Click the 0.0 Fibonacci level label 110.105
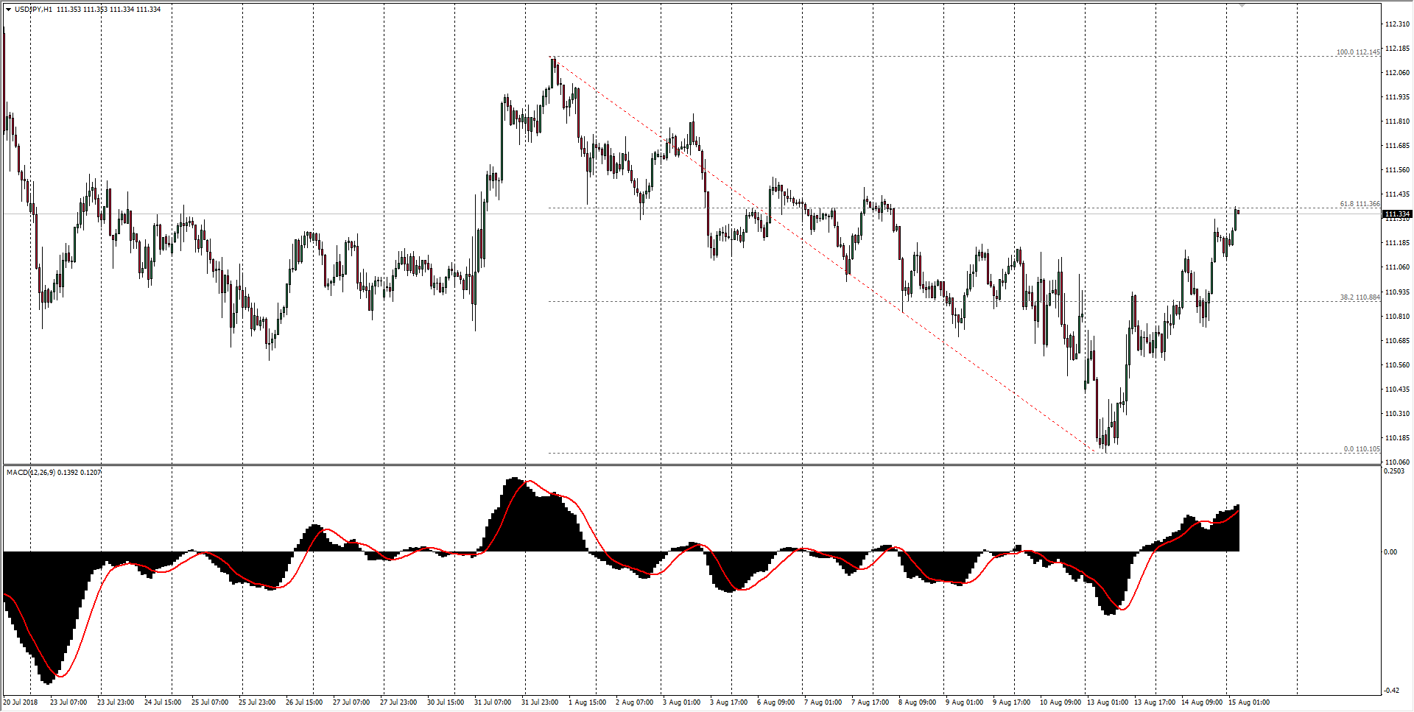Image resolution: width=1414 pixels, height=712 pixels. (x=1361, y=449)
